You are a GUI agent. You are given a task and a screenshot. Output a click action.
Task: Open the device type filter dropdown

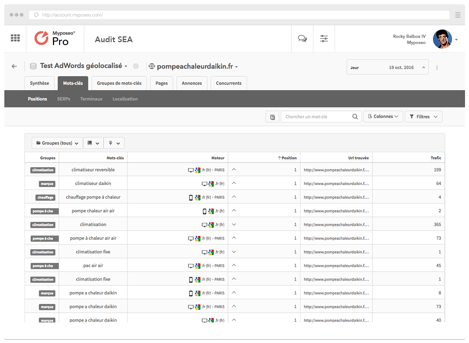93,143
